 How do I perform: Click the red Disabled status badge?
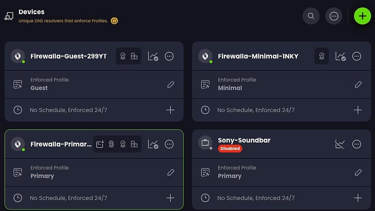tap(230, 148)
